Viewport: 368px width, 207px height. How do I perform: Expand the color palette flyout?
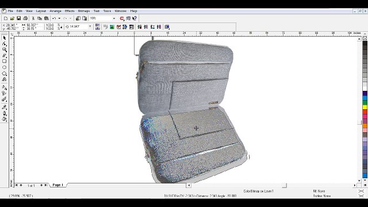(x=365, y=185)
